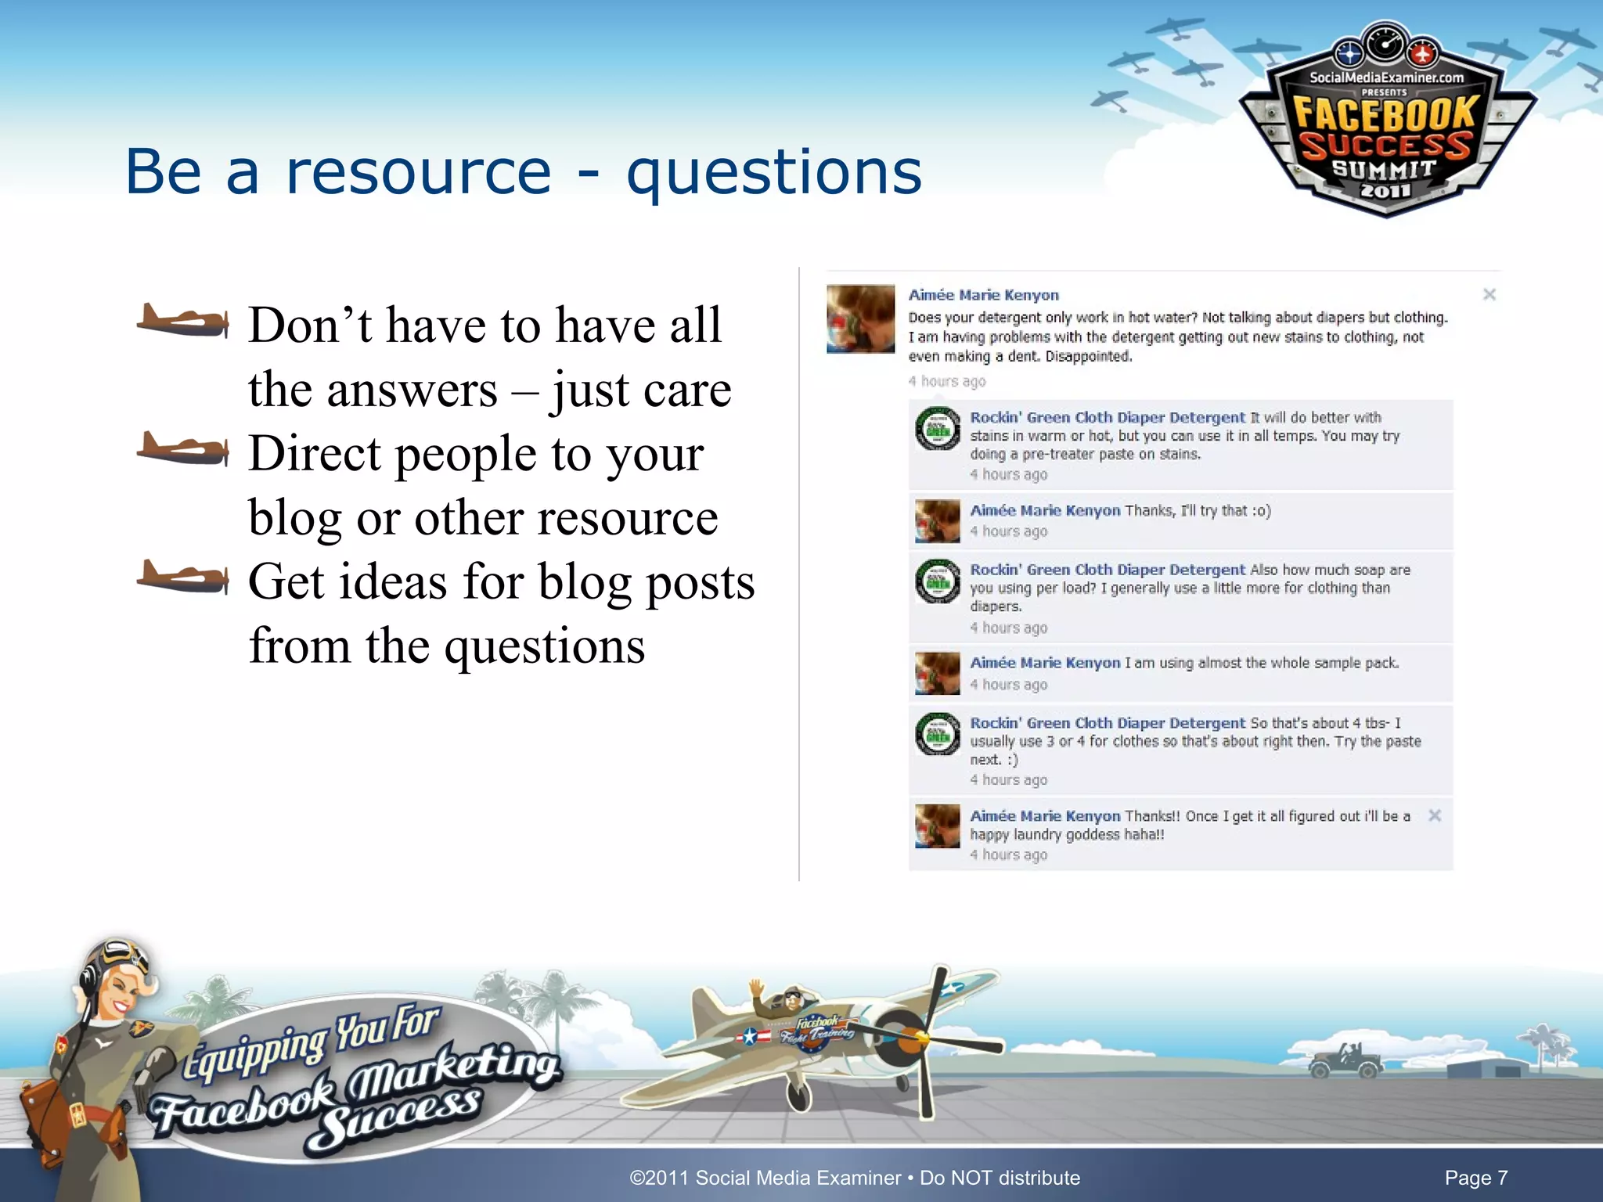Screen dimensions: 1603x1202
Task: Click '4 hours ago' under 'pre-treater paste' reply
Action: tap(1008, 474)
